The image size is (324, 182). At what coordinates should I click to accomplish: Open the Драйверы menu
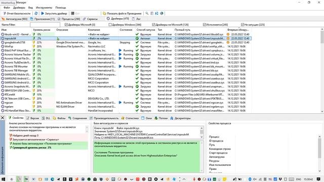pyautogui.click(x=19, y=8)
